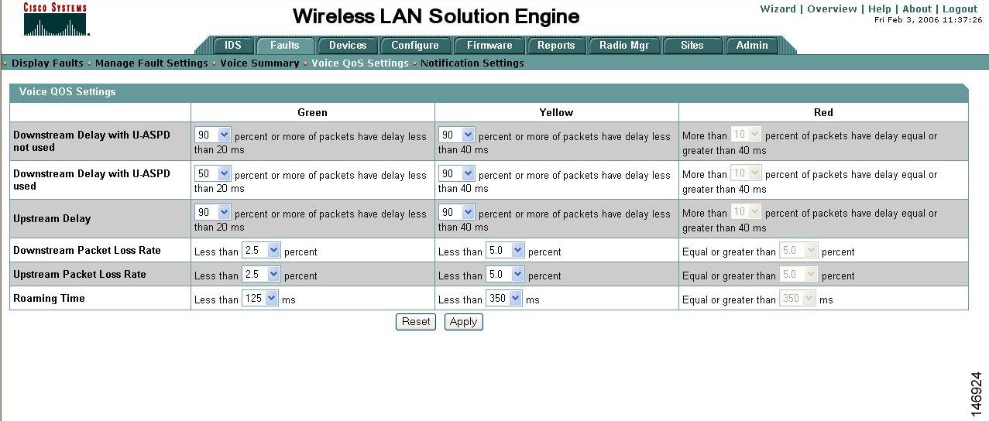Screen dimensions: 989x421
Task: Open Red percent dropdown for U-ASPD used
Action: (x=747, y=173)
